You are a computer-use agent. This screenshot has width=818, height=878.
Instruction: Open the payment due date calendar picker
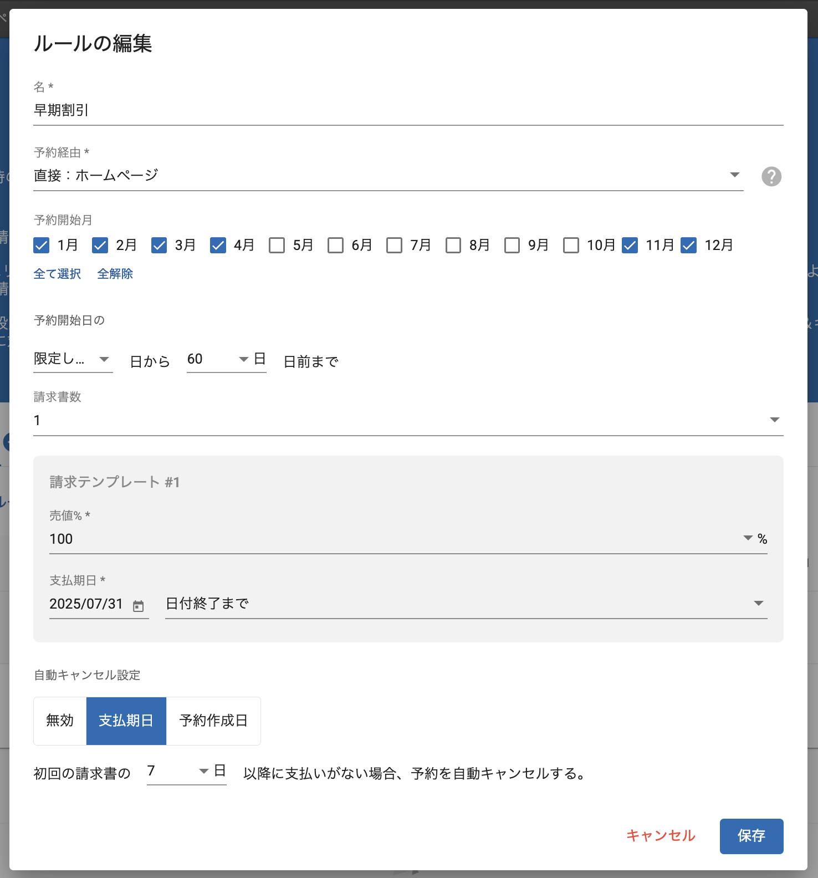coord(139,606)
